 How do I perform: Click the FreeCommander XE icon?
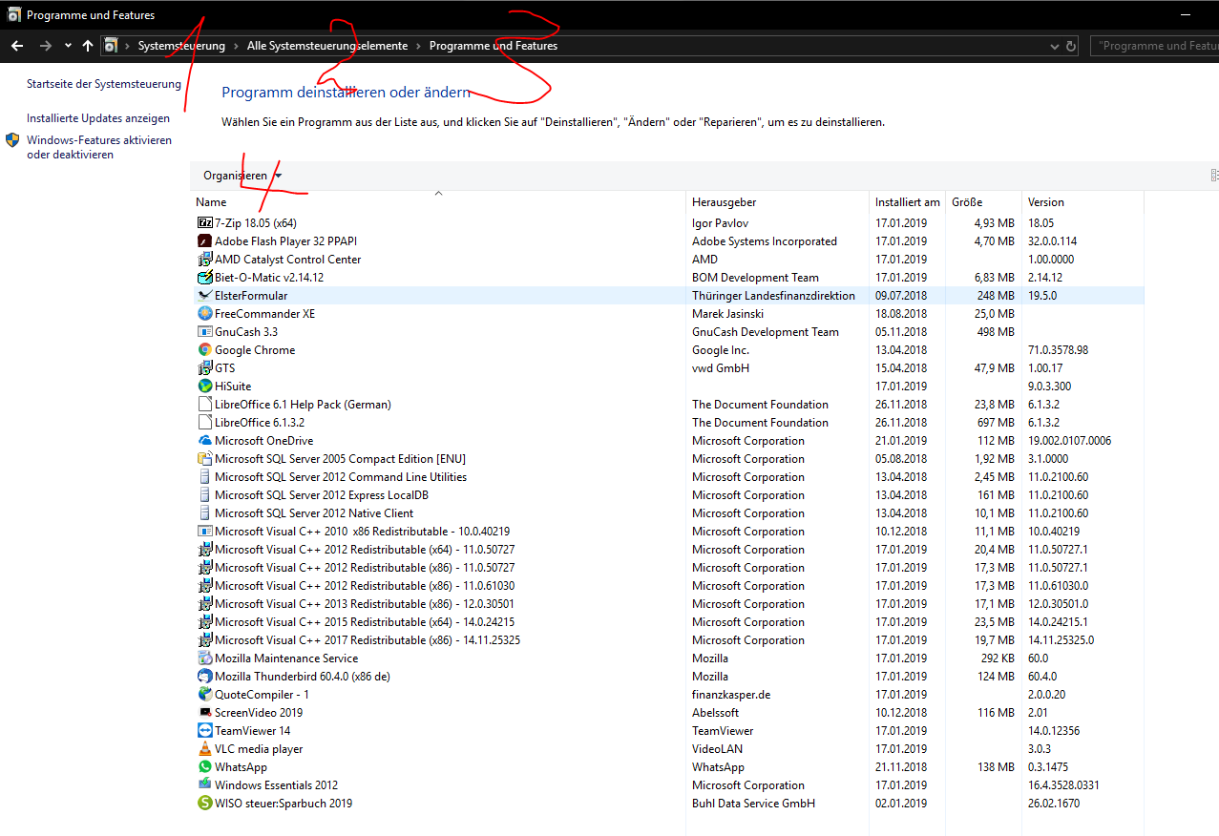(204, 314)
